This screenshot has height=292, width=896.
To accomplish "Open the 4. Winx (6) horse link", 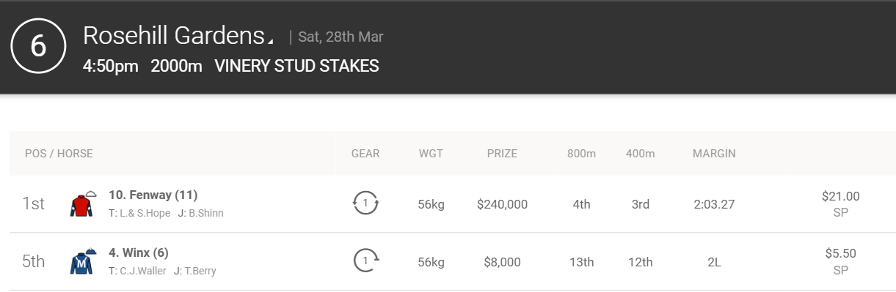I will click(x=139, y=252).
